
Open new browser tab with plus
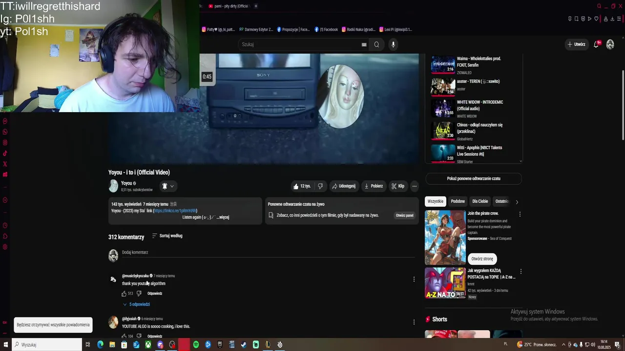256,6
